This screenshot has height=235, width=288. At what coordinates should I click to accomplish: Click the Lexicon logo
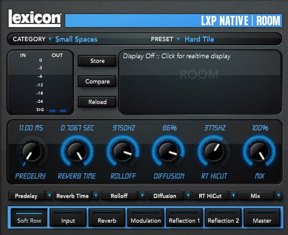35,18
